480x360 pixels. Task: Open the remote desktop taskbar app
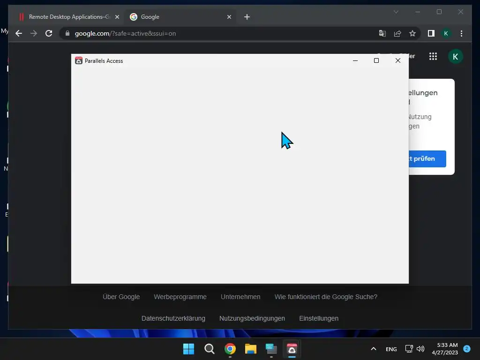tap(271, 349)
